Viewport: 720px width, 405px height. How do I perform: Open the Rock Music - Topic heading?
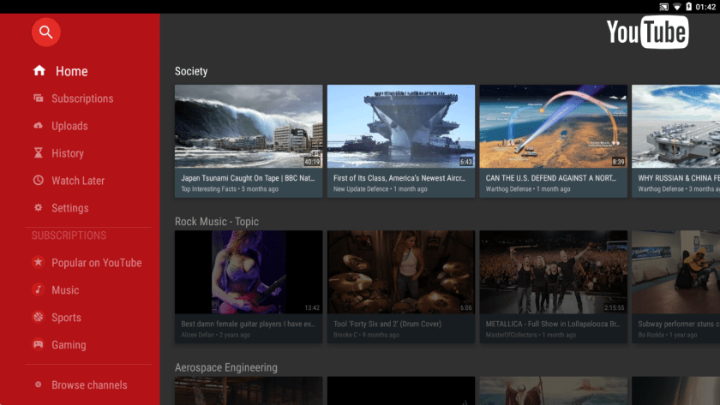217,222
